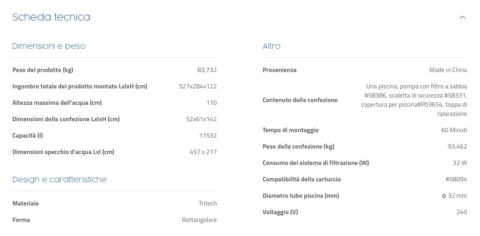Click the Capacità (l) value 11532
Screen dimensions: 480x236
coord(208,135)
